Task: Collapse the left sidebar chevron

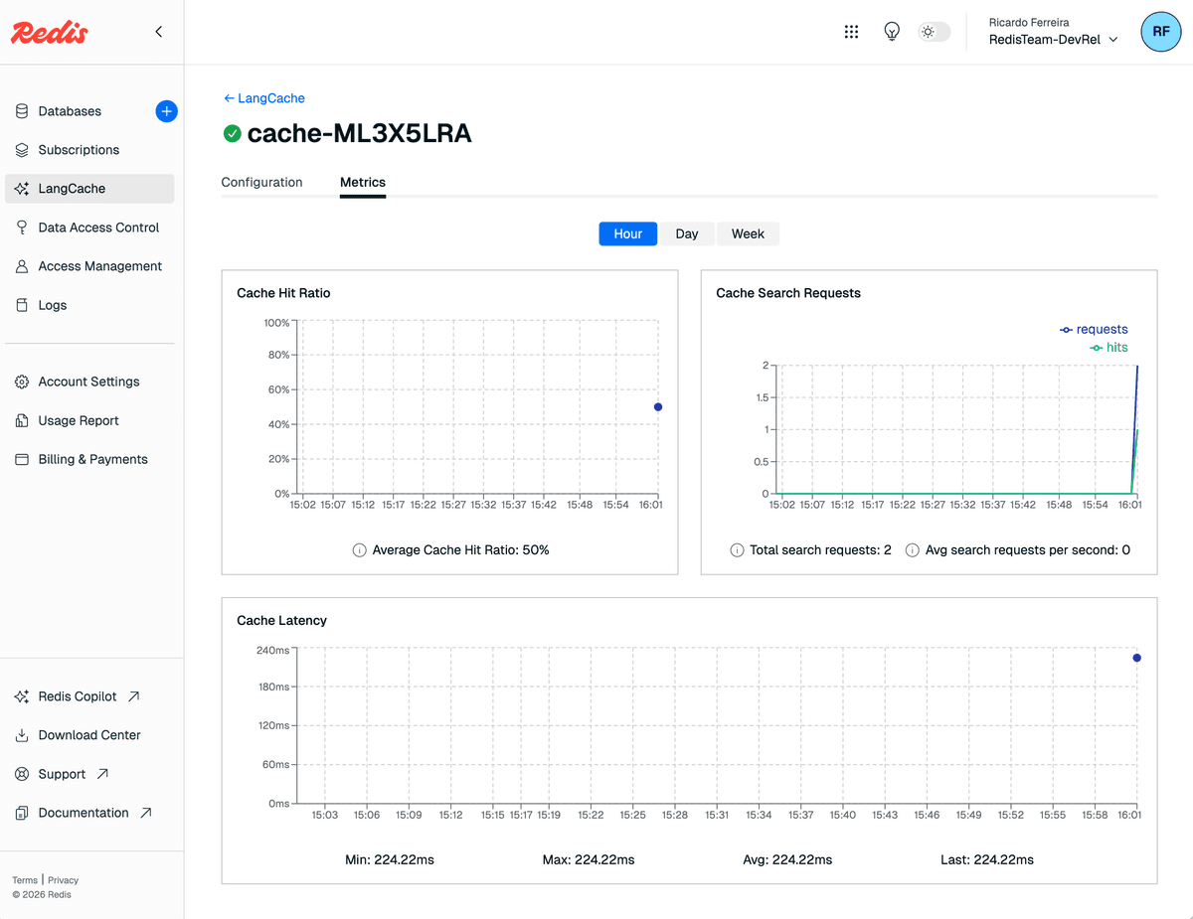Action: pos(158,31)
